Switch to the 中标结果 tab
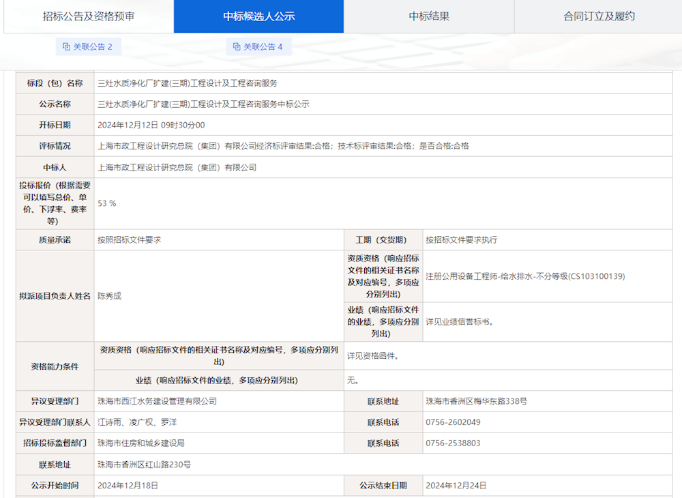This screenshot has height=498, width=682. (x=428, y=16)
